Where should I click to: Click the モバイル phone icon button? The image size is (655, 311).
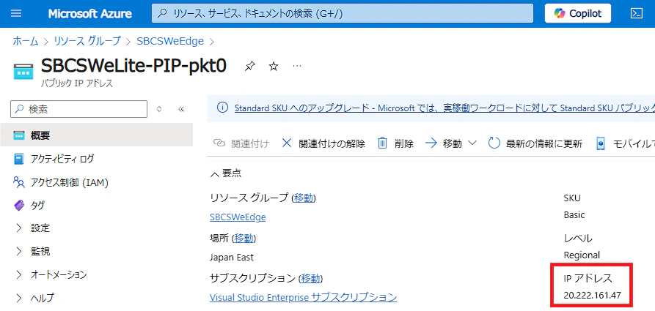pyautogui.click(x=601, y=143)
